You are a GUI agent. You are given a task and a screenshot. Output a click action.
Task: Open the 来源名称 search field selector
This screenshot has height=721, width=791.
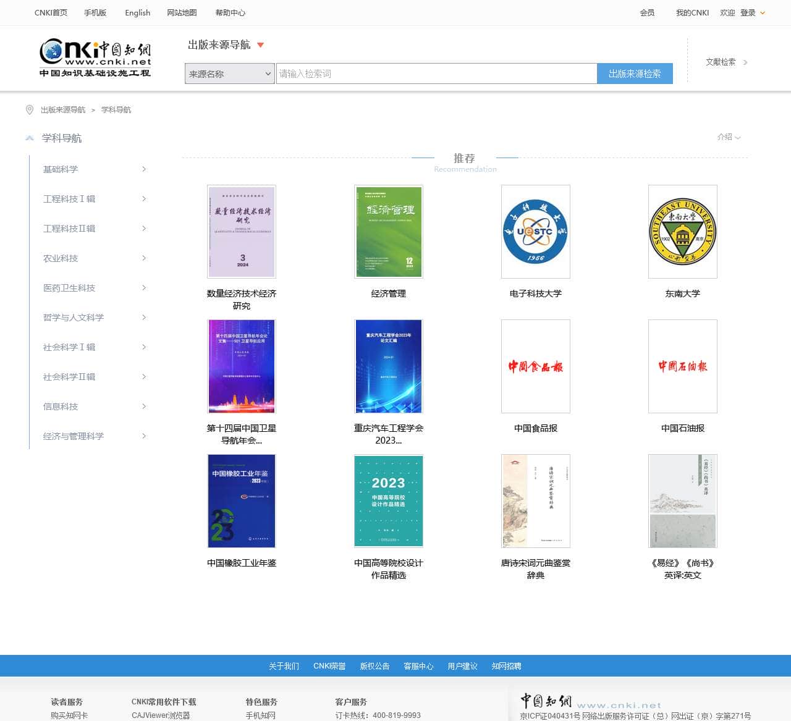coord(230,74)
